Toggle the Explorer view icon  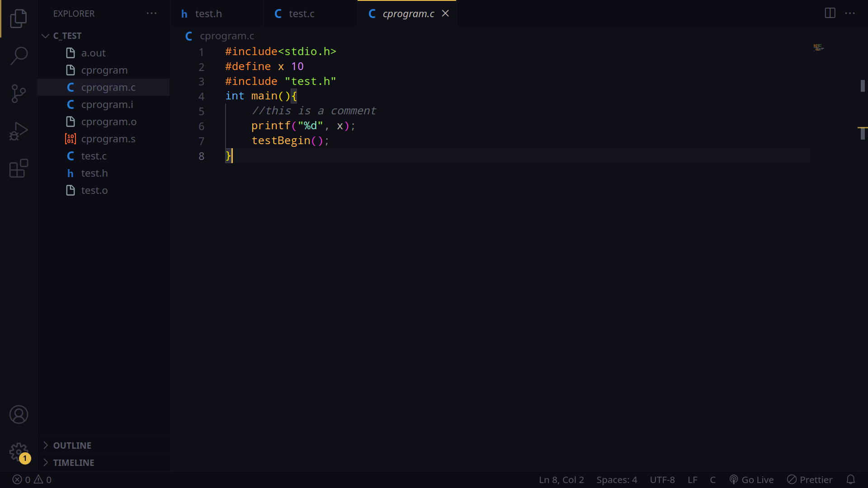click(x=19, y=19)
